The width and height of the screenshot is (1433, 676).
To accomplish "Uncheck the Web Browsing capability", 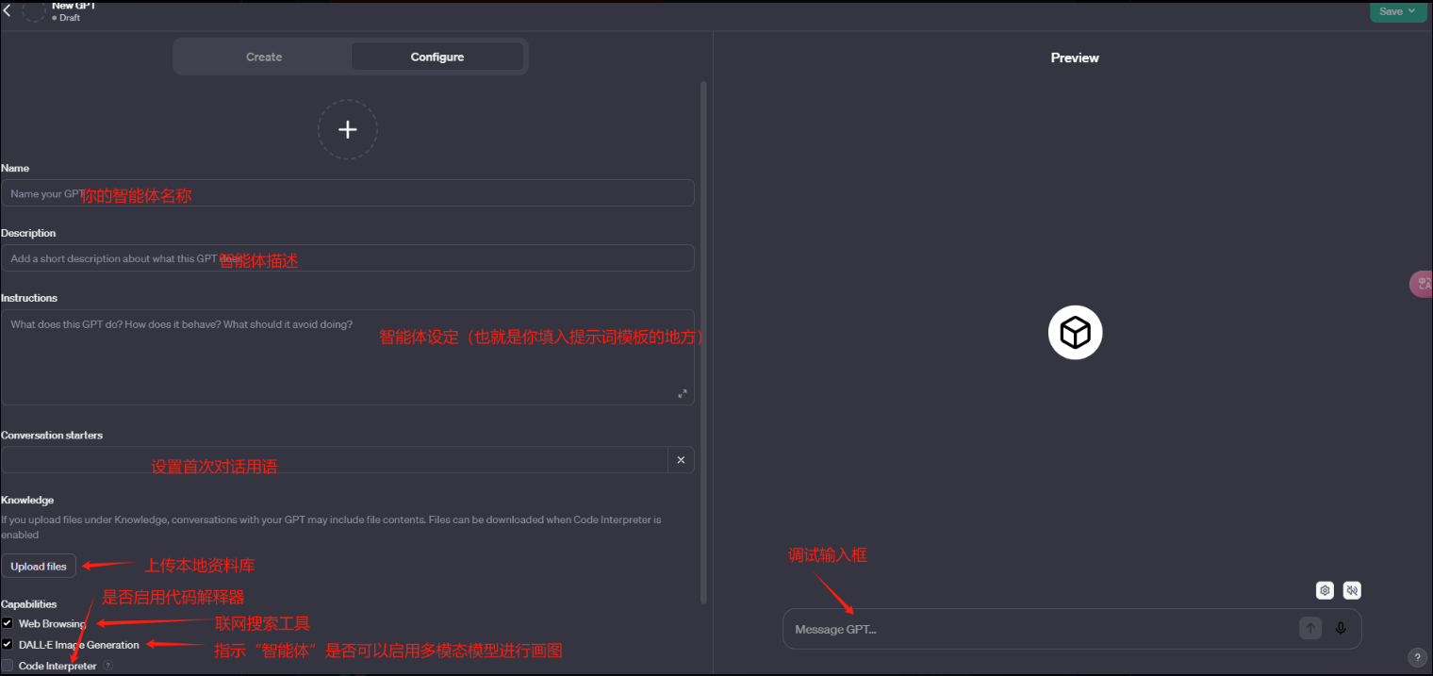I will 8,623.
